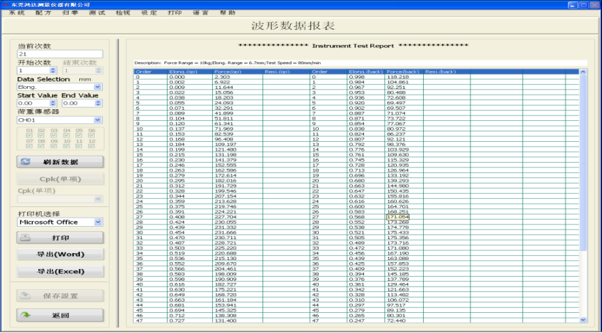This screenshot has width=602, height=333.
Task: Select the highlighted 171.054 Force(back) cell
Action: tap(398, 217)
